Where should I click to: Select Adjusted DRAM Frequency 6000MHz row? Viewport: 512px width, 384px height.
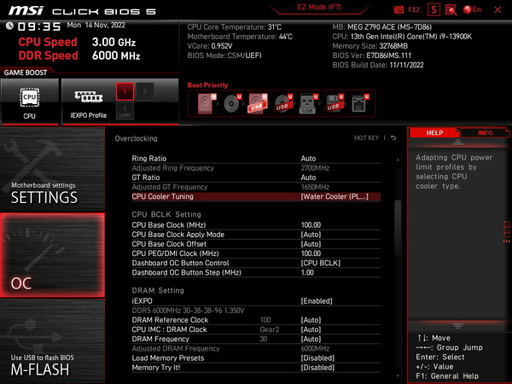coord(256,348)
